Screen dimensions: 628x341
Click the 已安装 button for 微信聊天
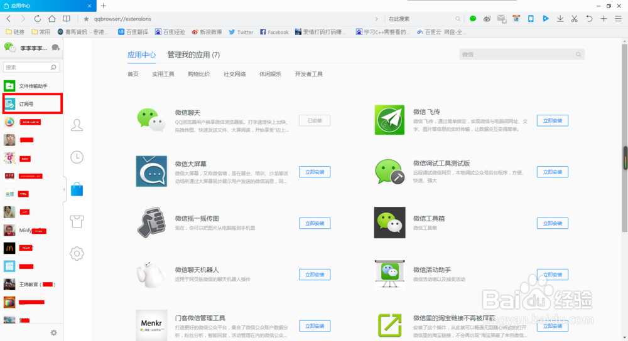[x=315, y=120]
